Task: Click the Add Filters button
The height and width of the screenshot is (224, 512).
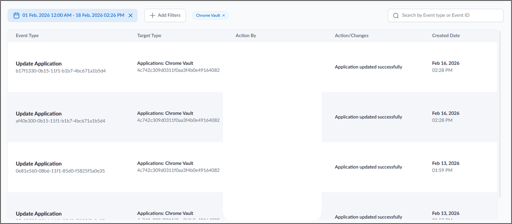Action: (165, 15)
